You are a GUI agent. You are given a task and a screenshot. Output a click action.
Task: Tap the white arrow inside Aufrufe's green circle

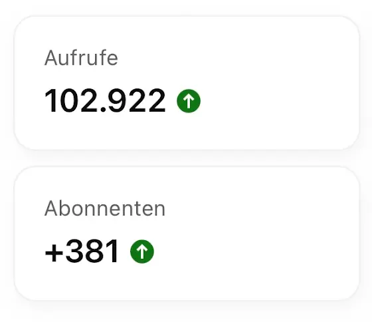coord(189,101)
